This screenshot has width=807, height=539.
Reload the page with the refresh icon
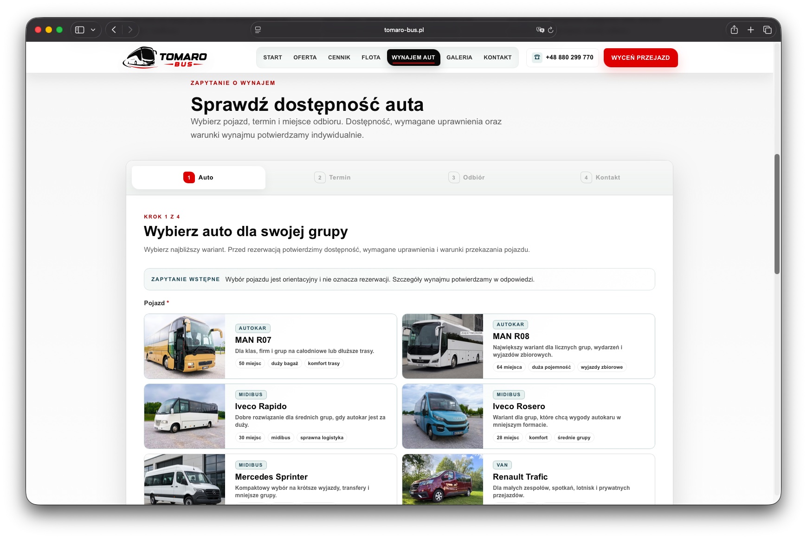(x=551, y=30)
